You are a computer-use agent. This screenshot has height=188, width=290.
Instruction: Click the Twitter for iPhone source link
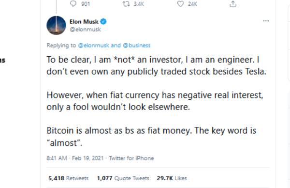131,158
